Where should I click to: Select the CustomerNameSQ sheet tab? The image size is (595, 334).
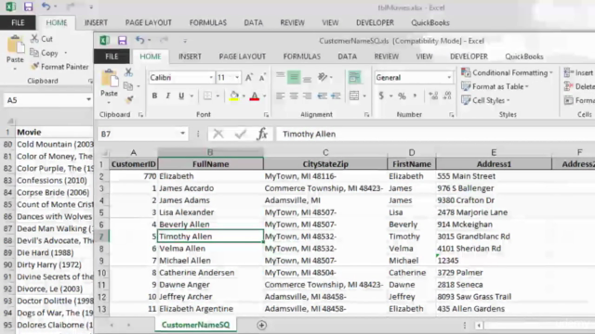195,325
